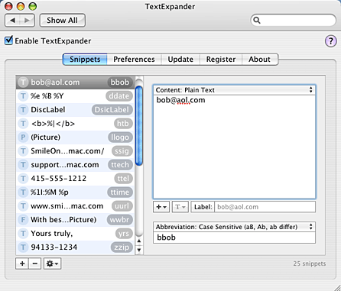The height and width of the screenshot is (291, 341).
Task: Click the ssig abbreviation badge
Action: 122,151
